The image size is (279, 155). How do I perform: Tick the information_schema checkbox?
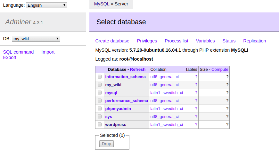(100, 77)
